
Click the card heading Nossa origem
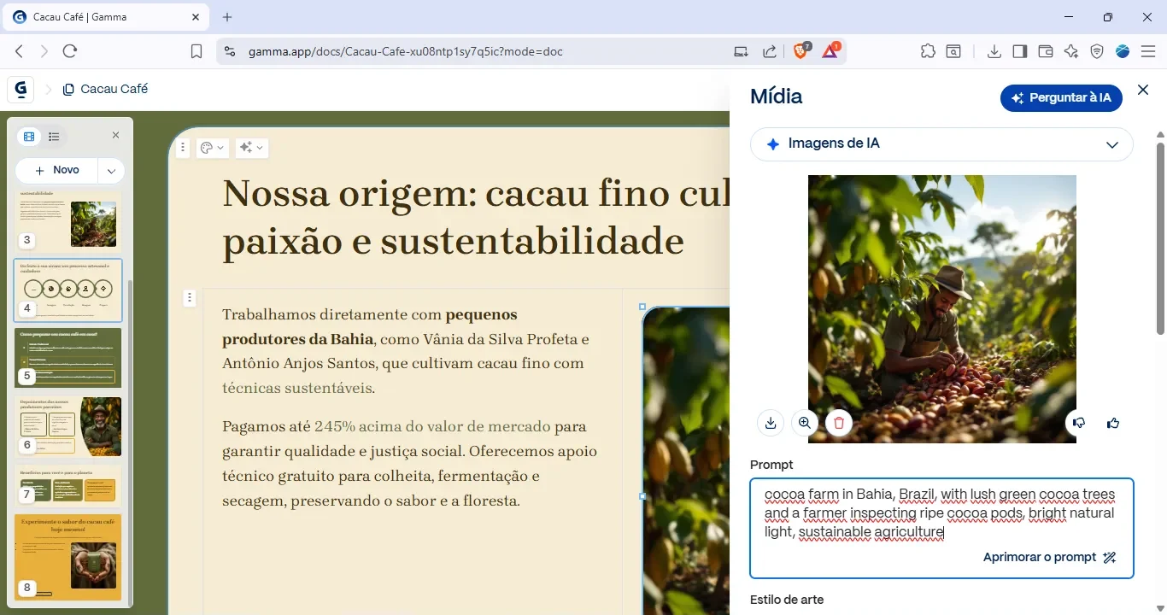coord(476,219)
